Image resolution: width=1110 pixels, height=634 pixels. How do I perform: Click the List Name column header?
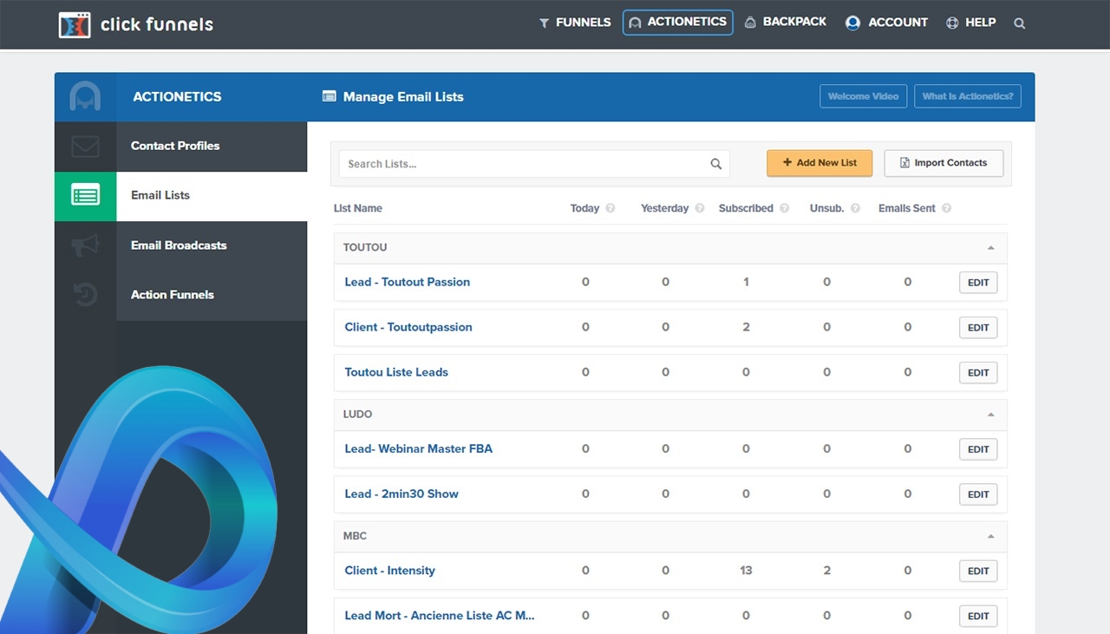[x=358, y=208]
